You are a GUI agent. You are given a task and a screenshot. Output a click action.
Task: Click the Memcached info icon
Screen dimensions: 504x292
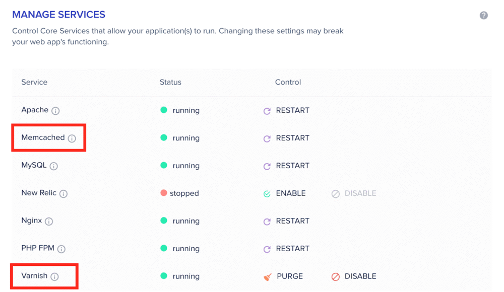point(72,138)
